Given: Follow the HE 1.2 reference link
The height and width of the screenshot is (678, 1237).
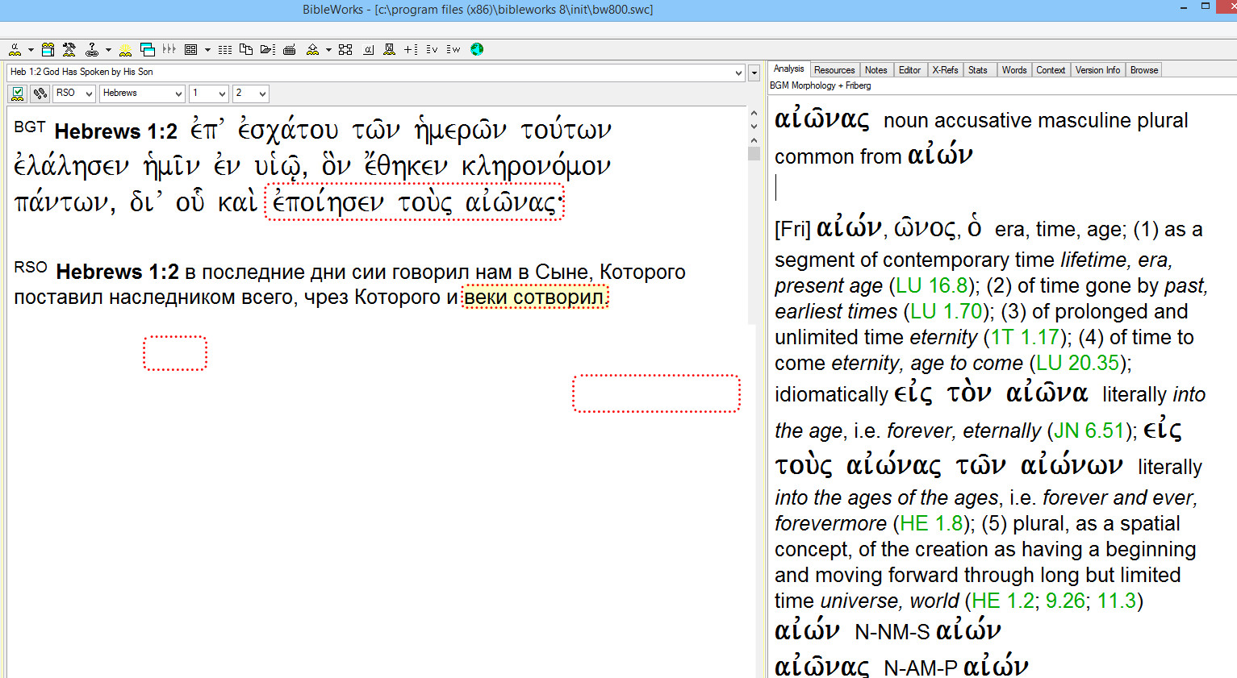Looking at the screenshot, I should [x=1003, y=601].
